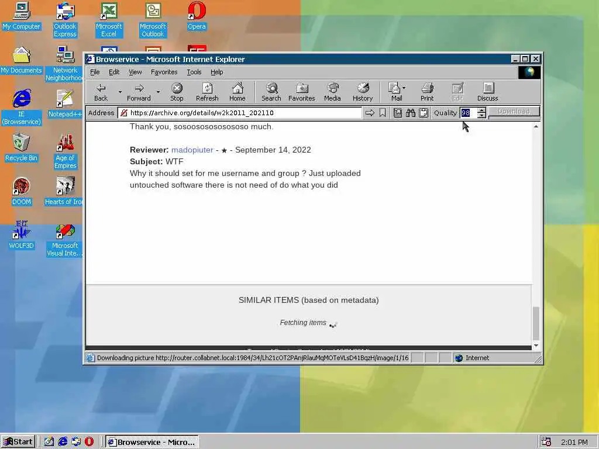Open Forward button history dropdown arrow
The image size is (599, 449).
[x=158, y=92]
